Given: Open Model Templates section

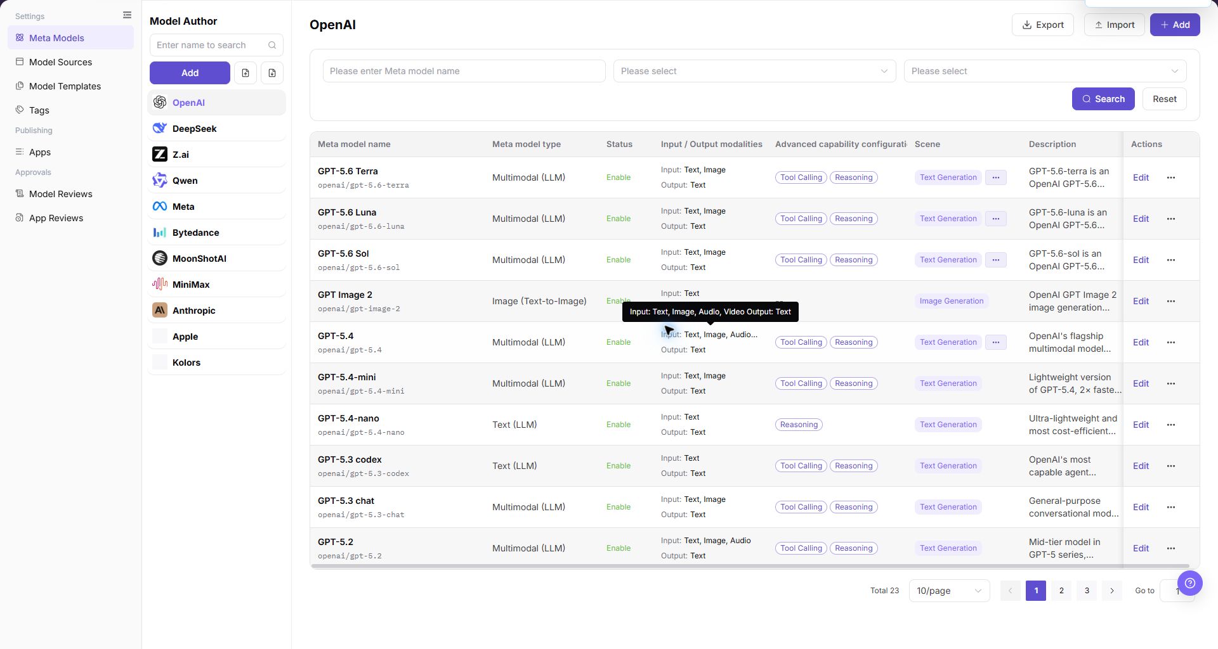Looking at the screenshot, I should coord(70,86).
